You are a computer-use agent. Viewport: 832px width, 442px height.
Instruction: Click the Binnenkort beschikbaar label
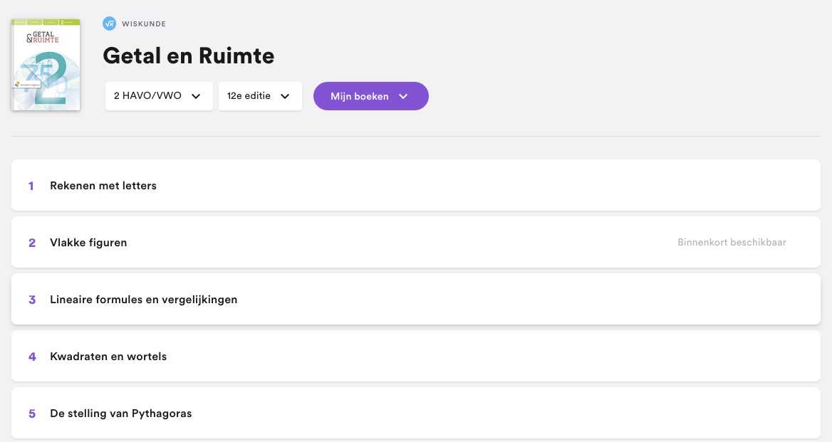pos(732,242)
